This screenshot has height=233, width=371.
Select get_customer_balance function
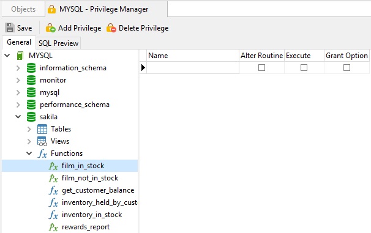click(98, 190)
